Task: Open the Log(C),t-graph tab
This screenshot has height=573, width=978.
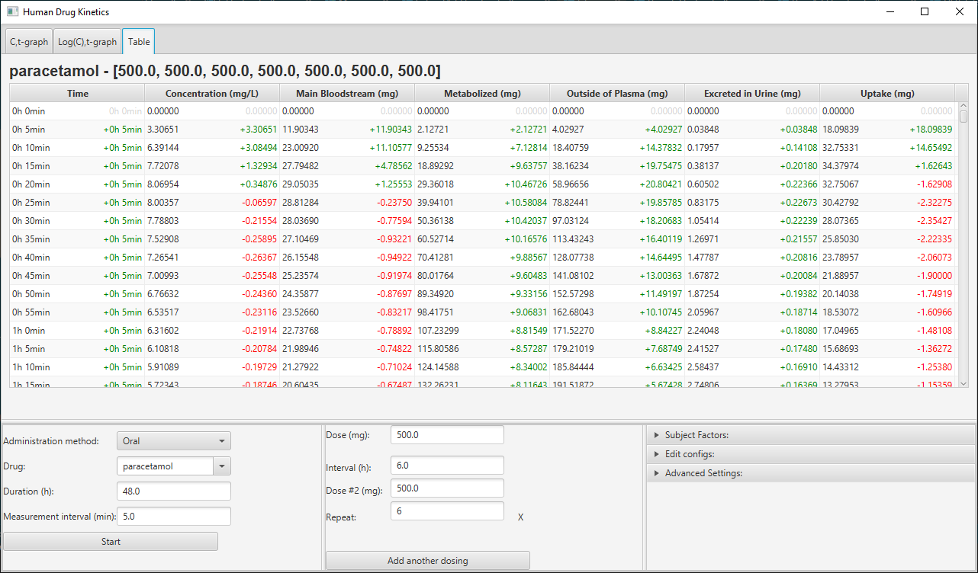Action: coord(88,42)
